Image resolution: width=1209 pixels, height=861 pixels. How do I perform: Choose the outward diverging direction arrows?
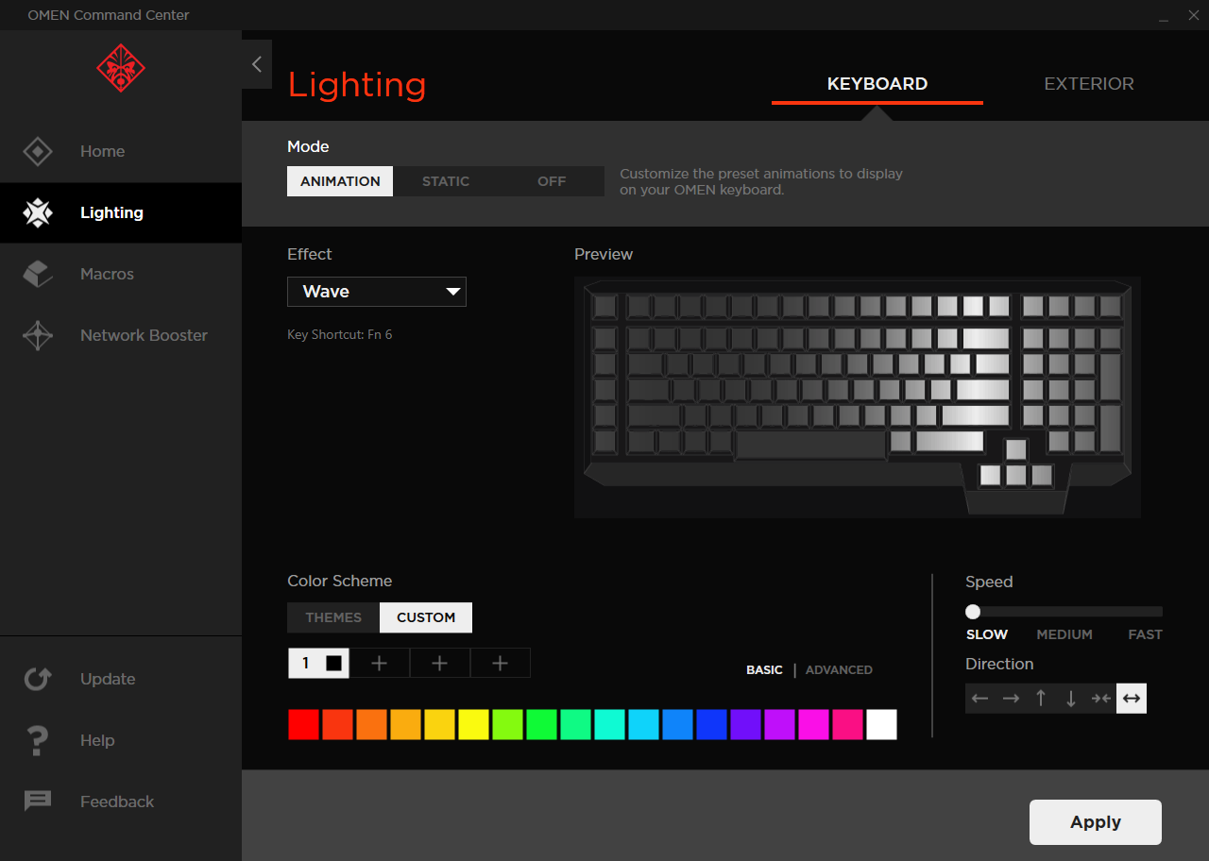pos(1132,699)
